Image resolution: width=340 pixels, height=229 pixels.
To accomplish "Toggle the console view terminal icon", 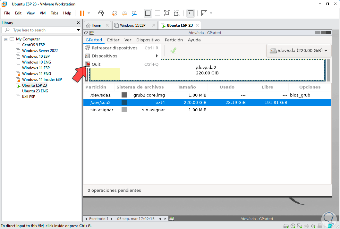I will pos(191,13).
